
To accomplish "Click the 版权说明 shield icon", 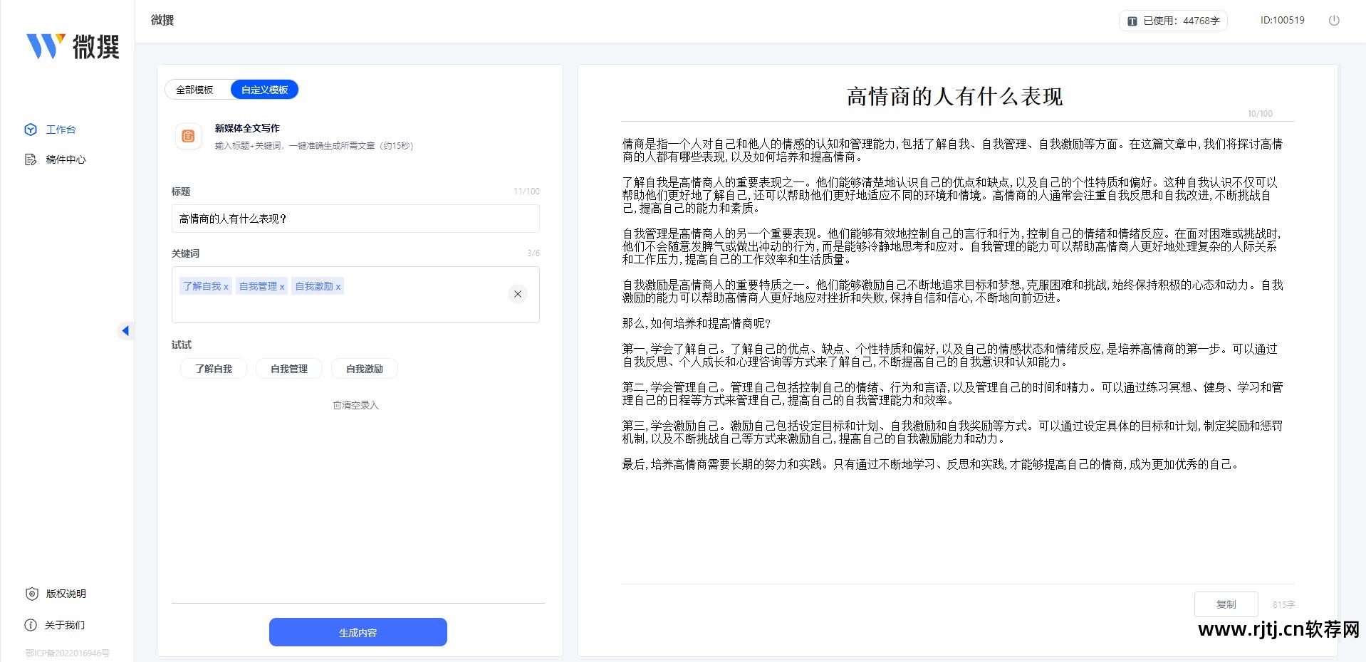I will 31,594.
